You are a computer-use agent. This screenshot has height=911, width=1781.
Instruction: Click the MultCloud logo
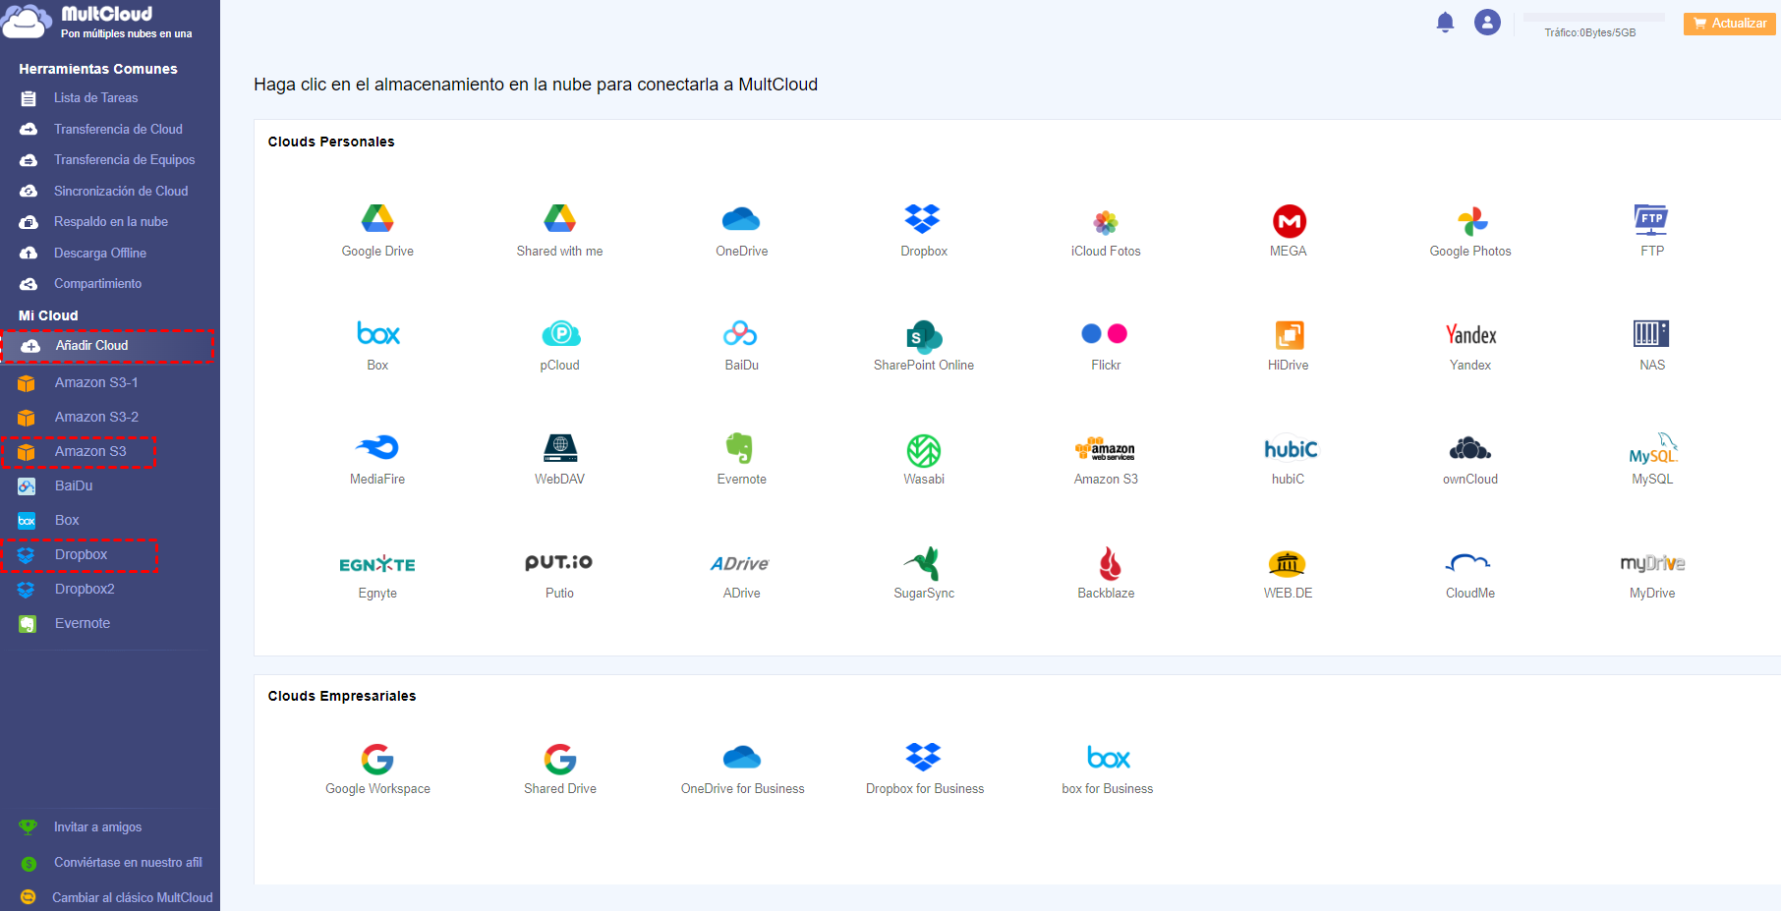click(98, 22)
